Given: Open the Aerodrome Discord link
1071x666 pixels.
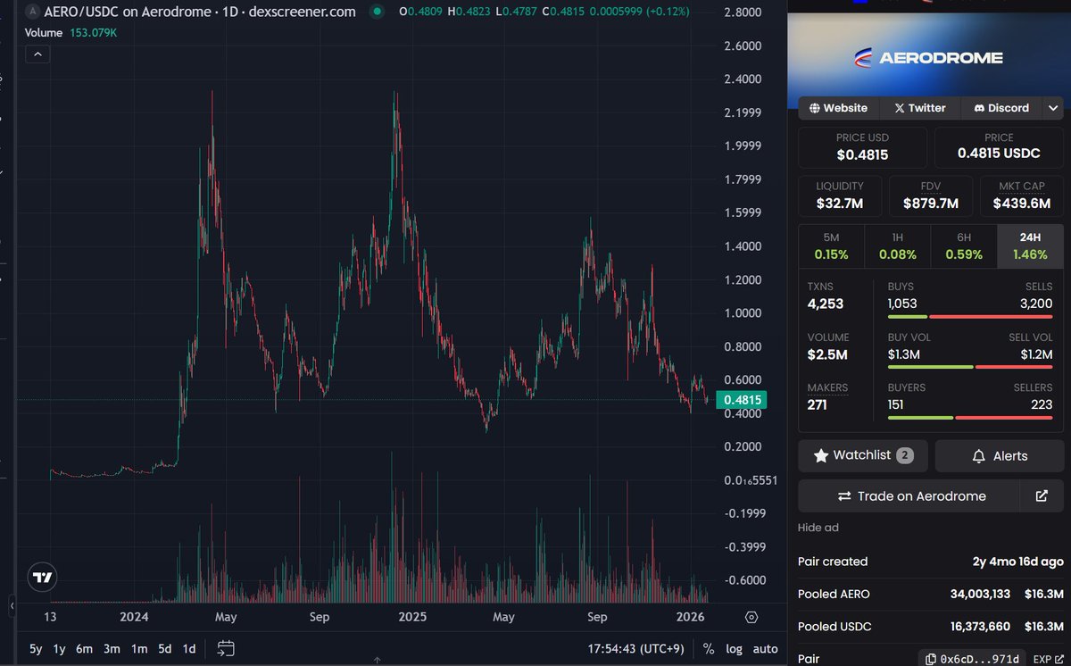Looking at the screenshot, I should pyautogui.click(x=1000, y=108).
